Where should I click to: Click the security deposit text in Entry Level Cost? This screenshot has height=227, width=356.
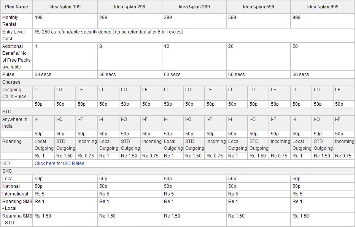pos(109,32)
